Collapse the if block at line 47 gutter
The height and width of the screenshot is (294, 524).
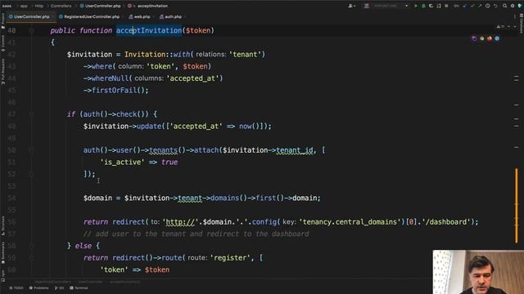click(x=31, y=114)
